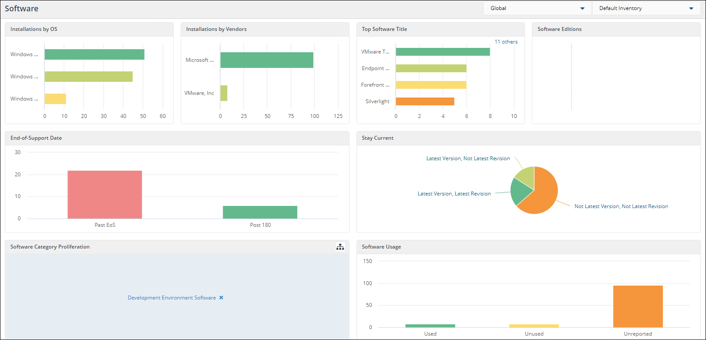The image size is (706, 340).
Task: Select the Silverlight orange bar
Action: 425,101
